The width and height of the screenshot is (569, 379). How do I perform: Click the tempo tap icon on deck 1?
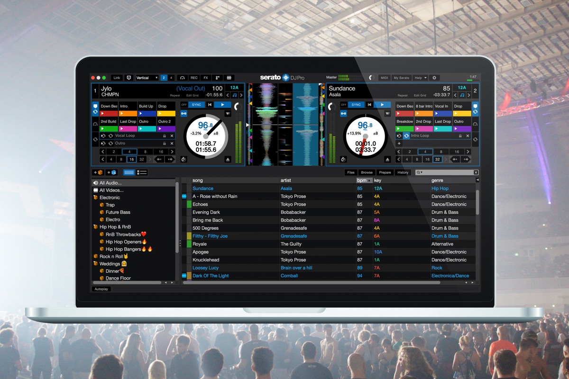184,160
